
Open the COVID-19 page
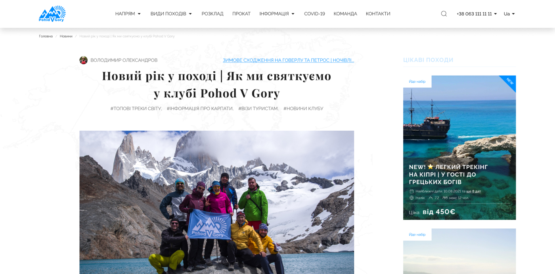pyautogui.click(x=314, y=14)
